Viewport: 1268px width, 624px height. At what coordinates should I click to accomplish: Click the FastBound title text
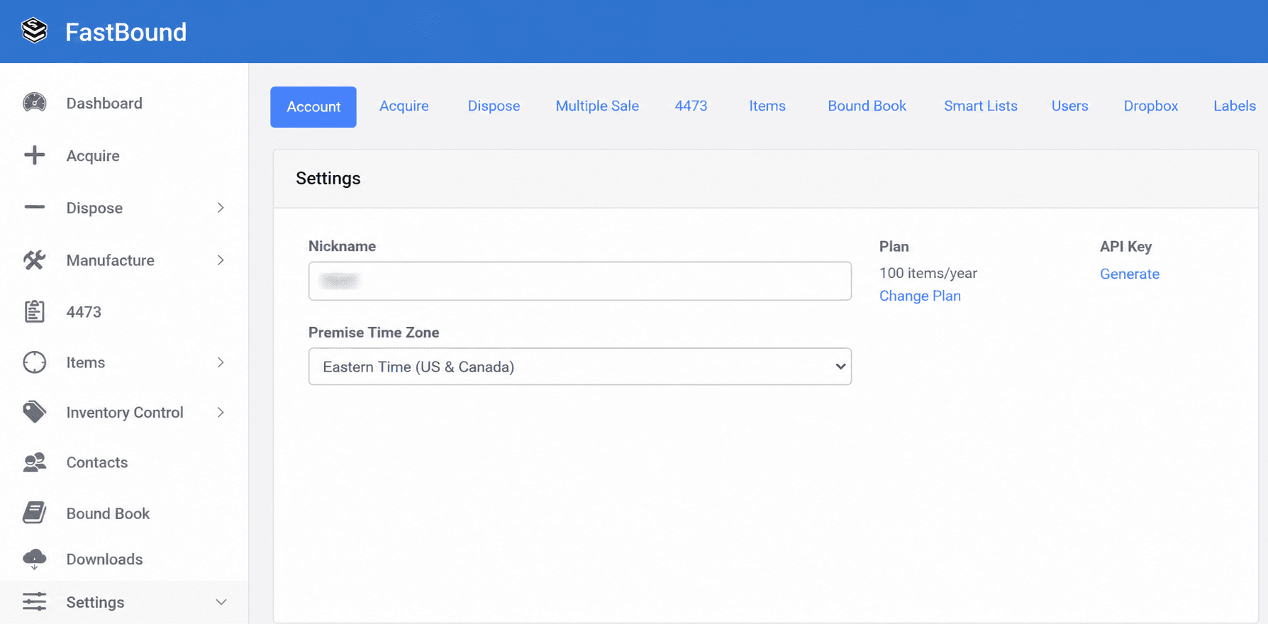point(126,32)
